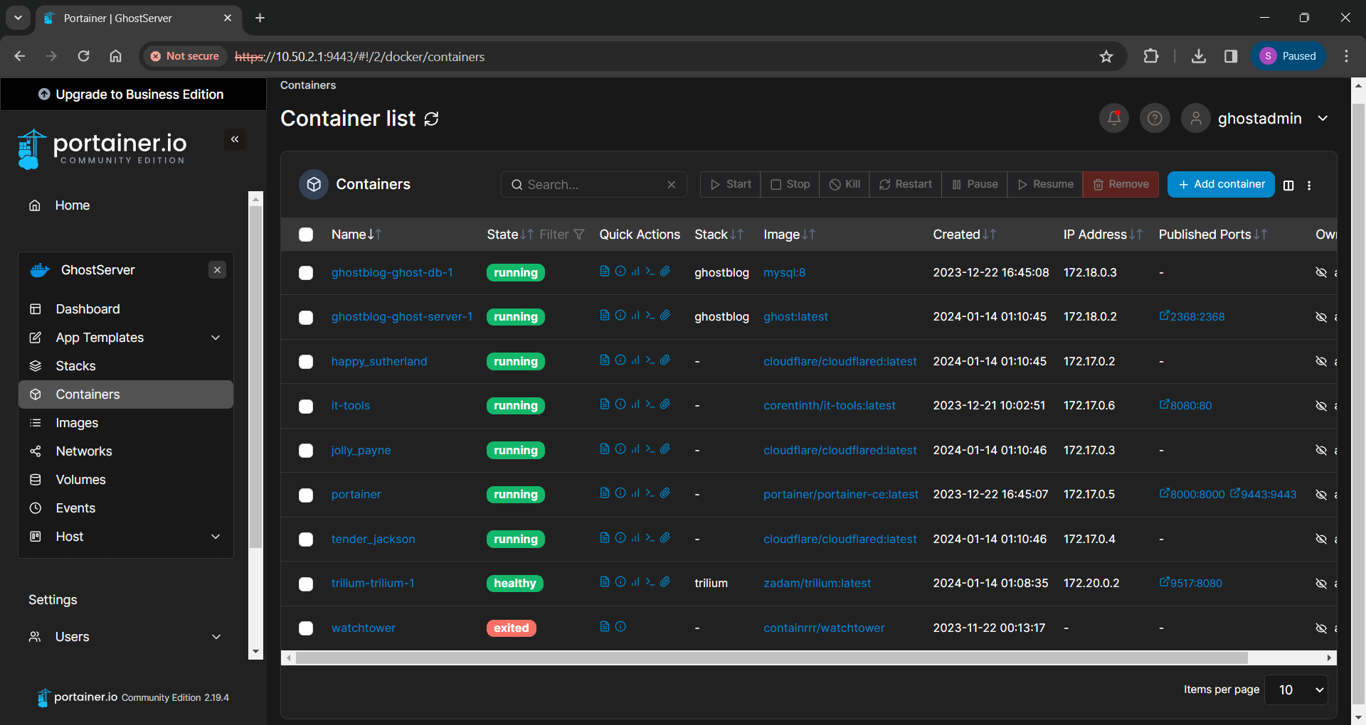
Task: Sort containers by Created column
Action: [x=964, y=235]
